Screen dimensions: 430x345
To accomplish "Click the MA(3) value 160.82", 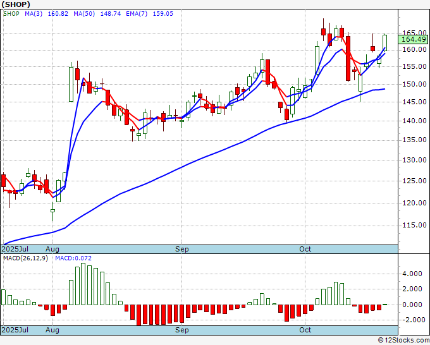I will click(x=58, y=14).
